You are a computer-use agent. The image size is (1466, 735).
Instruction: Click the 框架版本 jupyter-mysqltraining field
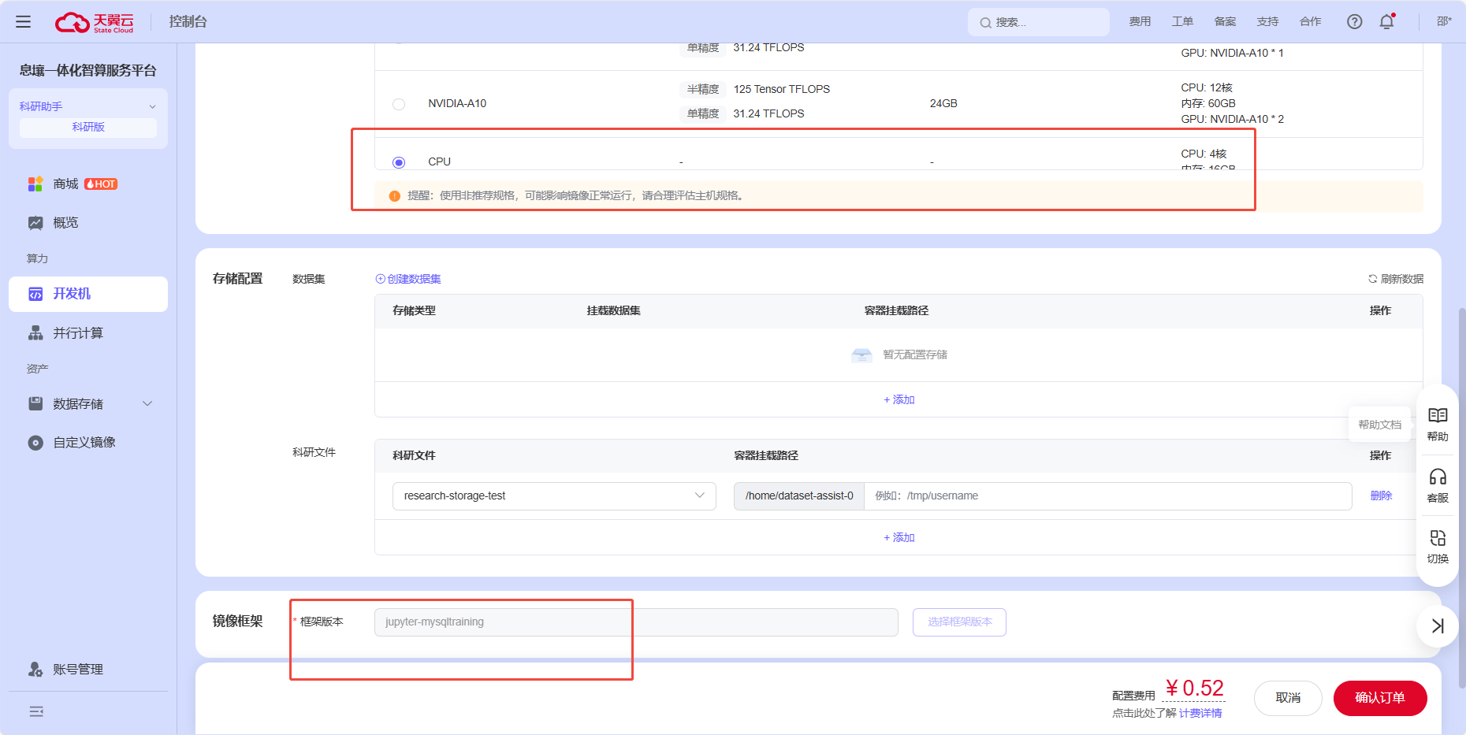coord(636,622)
